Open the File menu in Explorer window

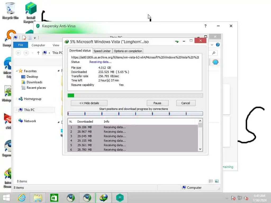coord(21,45)
